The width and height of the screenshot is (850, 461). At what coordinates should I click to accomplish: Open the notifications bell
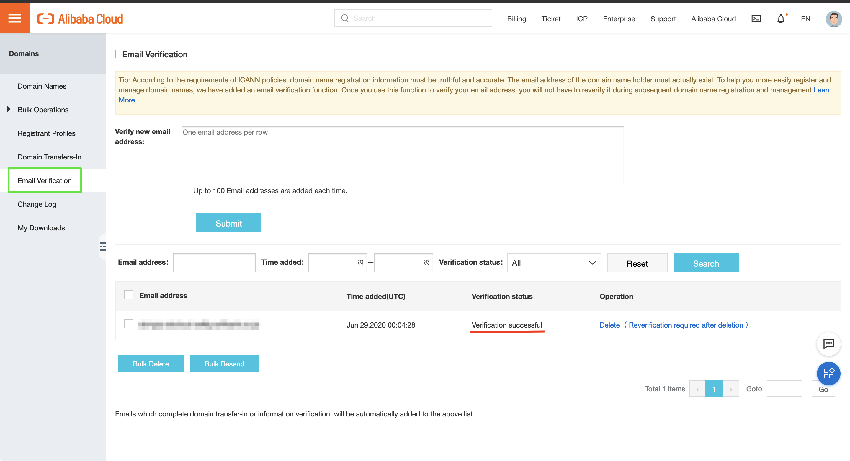(781, 19)
